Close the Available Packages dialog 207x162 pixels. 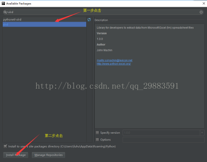[x=204, y=3]
